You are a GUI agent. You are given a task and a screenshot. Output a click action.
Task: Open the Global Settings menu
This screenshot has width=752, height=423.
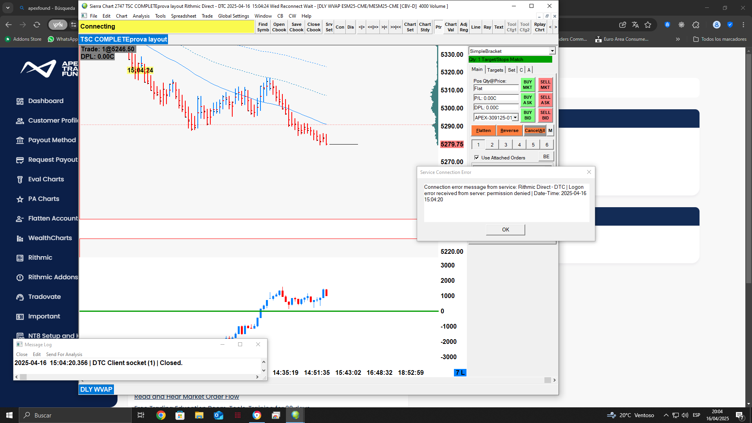(233, 16)
